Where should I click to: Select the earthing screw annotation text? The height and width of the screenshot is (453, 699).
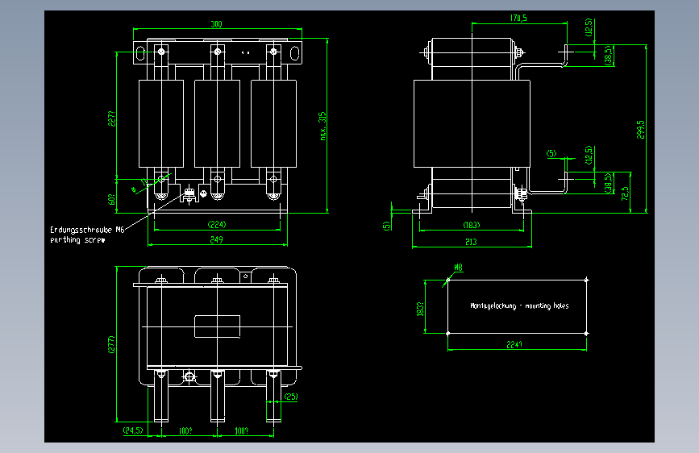pyautogui.click(x=77, y=240)
